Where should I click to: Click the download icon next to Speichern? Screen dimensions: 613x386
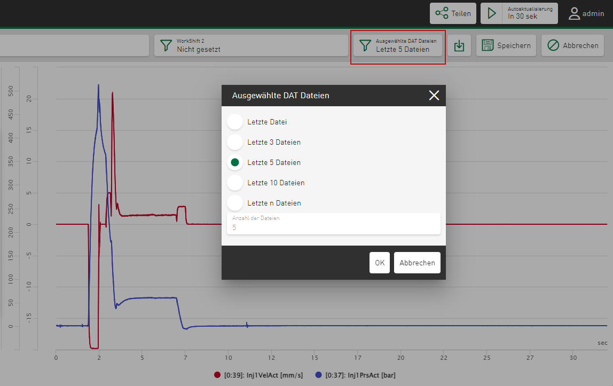pyautogui.click(x=459, y=46)
